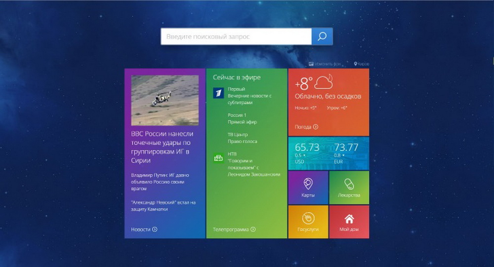
Task: Open the Карты map pin tile
Action: 308,188
